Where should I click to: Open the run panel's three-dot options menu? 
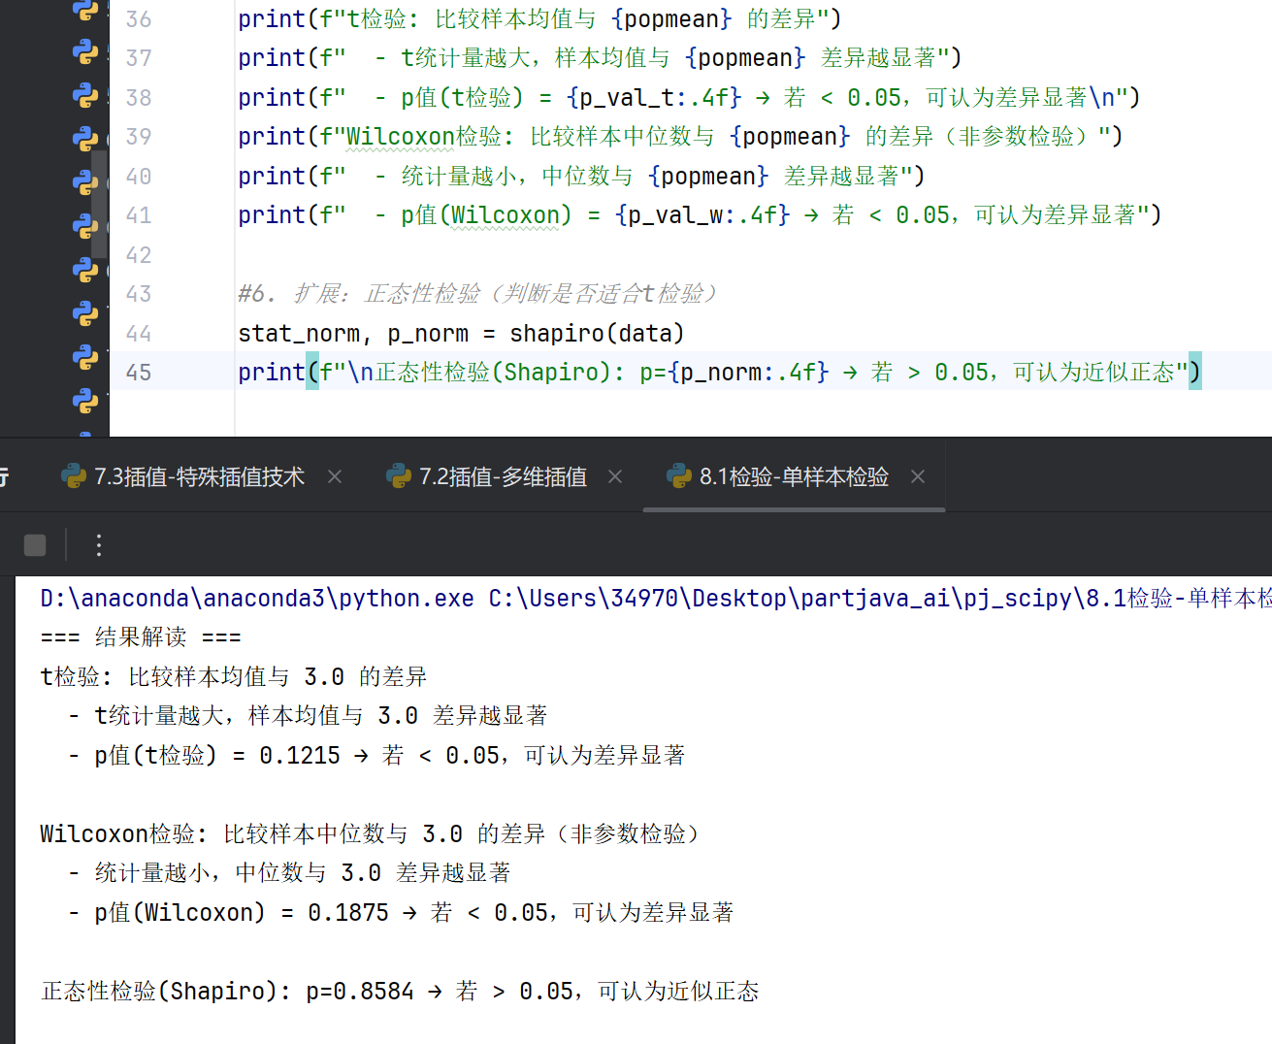point(98,545)
